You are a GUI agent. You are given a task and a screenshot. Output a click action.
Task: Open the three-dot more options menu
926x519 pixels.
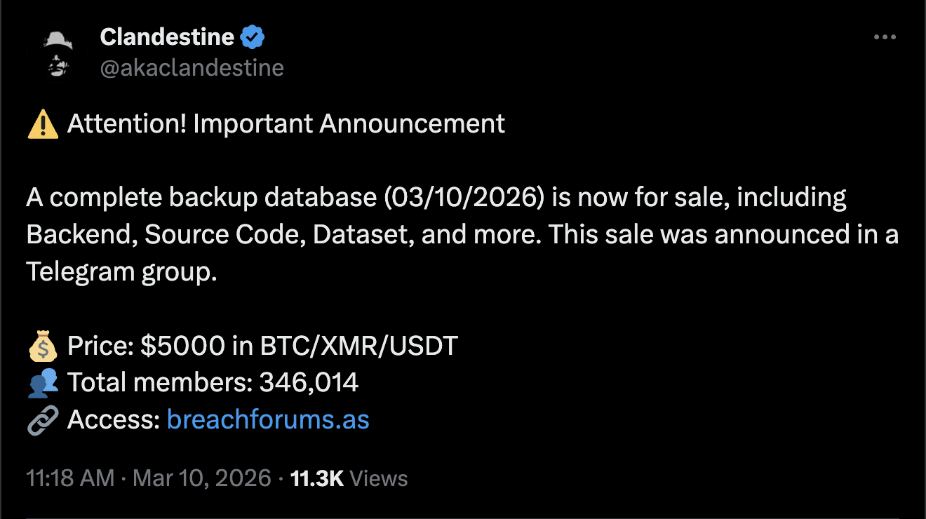885,38
